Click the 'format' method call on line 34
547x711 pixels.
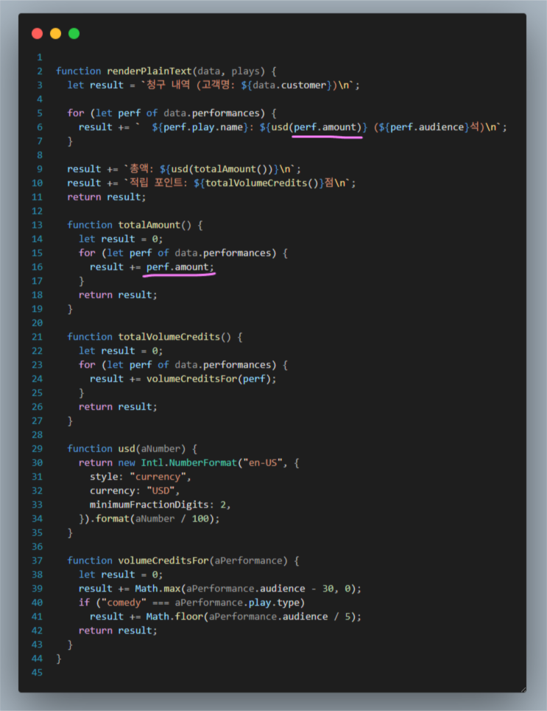click(113, 519)
